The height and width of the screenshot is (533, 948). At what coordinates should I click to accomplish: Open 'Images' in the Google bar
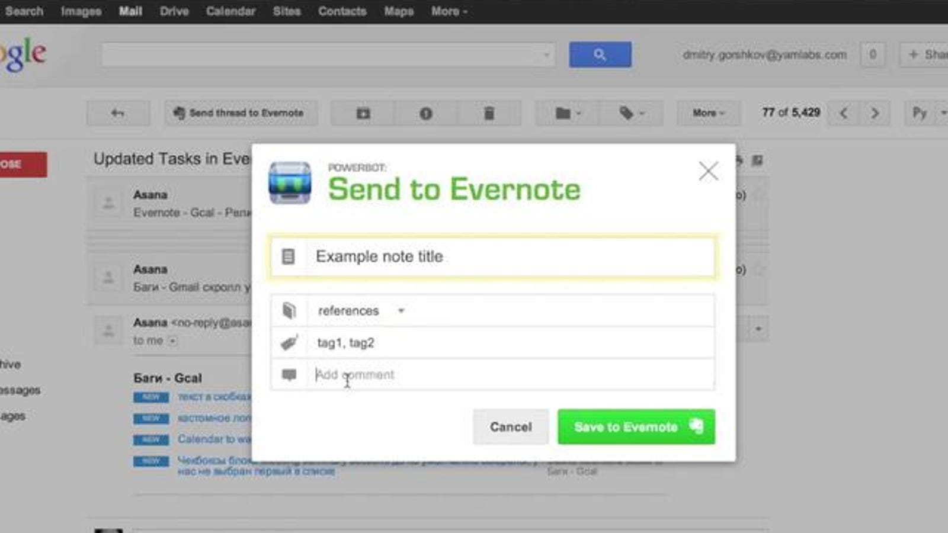coord(81,11)
